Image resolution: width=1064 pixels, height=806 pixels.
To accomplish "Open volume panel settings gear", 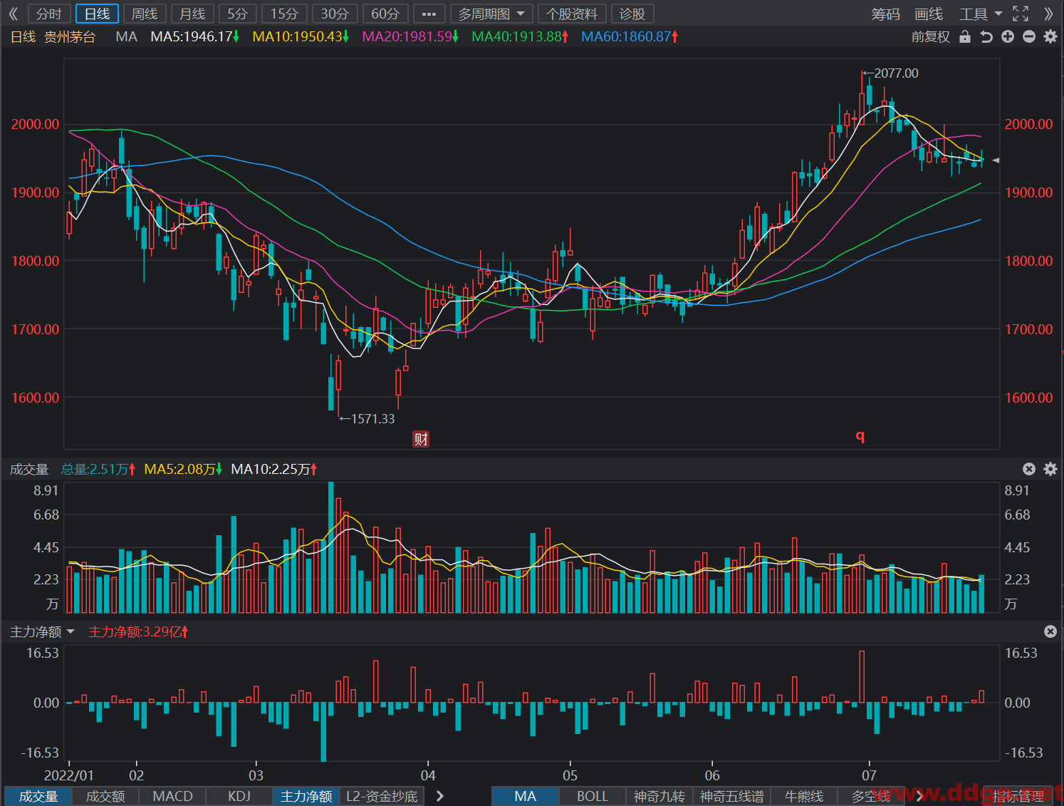I will click(x=1050, y=469).
